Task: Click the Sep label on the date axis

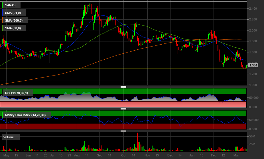Action: (x=99, y=156)
